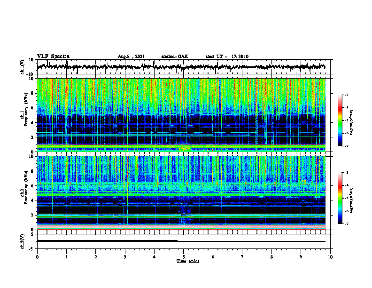This screenshot has width=372, height=288.
Task: Select the "Aug.8, 2021" date text
Action: 131,56
